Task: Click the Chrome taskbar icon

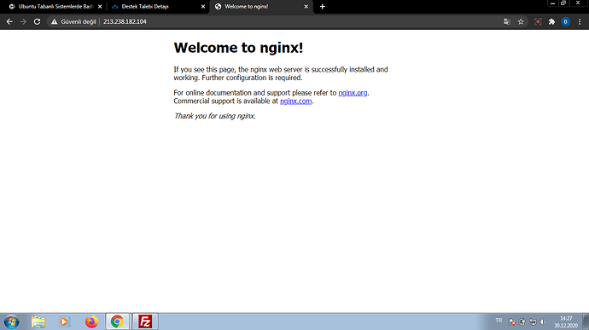Action: click(117, 321)
